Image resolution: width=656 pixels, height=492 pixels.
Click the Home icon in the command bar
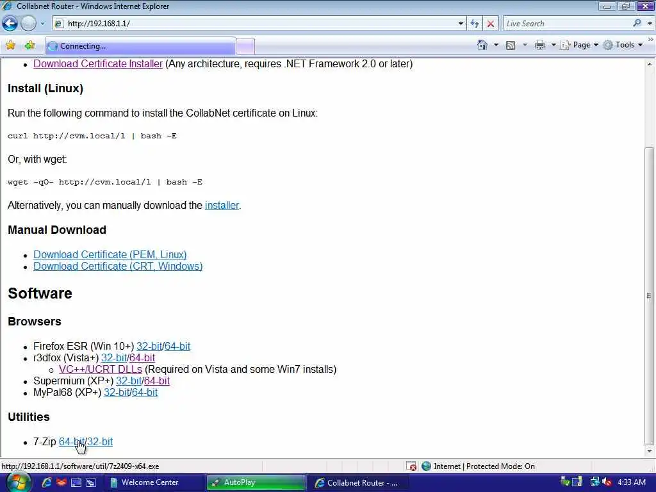pyautogui.click(x=482, y=45)
